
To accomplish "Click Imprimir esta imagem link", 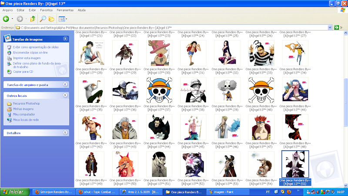I will pyautogui.click(x=27, y=58).
